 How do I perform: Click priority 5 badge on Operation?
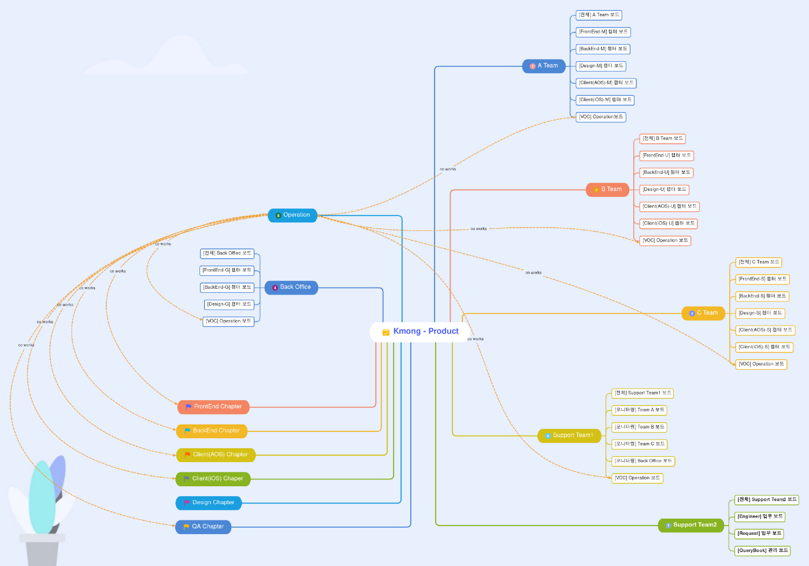click(279, 215)
